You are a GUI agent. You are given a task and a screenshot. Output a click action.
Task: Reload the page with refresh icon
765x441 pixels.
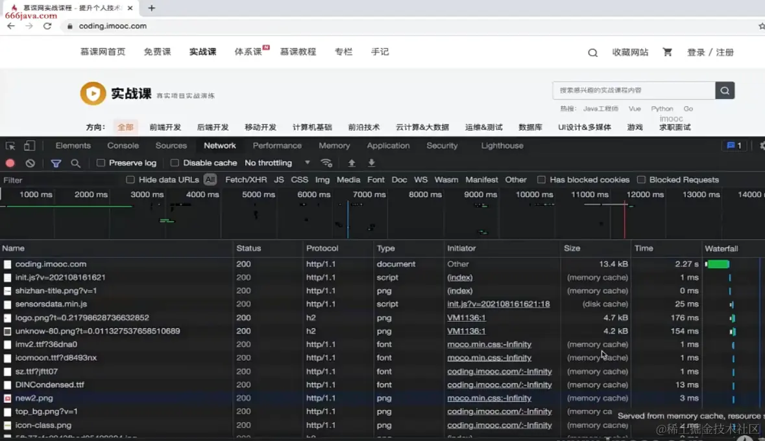tap(47, 26)
